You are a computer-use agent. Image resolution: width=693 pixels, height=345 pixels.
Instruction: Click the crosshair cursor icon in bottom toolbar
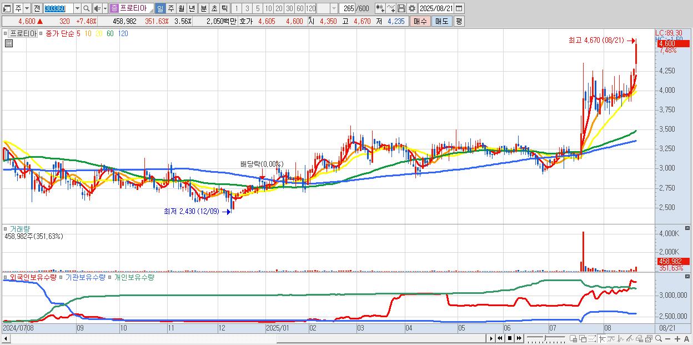point(602,338)
